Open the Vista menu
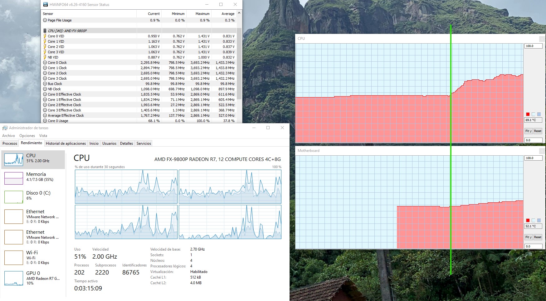This screenshot has width=546, height=301. point(43,136)
